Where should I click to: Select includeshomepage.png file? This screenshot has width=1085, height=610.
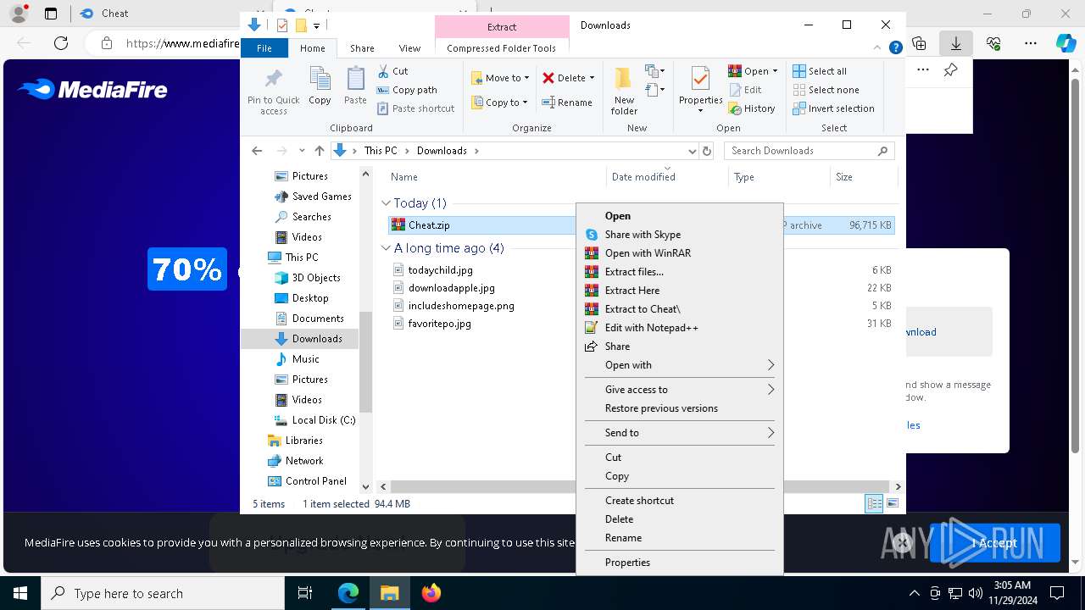click(461, 306)
